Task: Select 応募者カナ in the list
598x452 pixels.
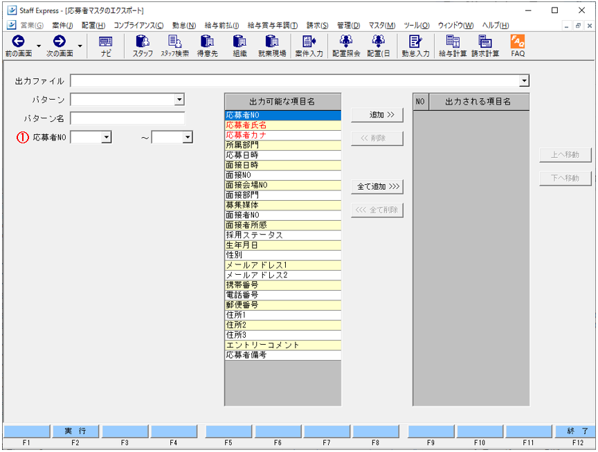Action: 283,135
